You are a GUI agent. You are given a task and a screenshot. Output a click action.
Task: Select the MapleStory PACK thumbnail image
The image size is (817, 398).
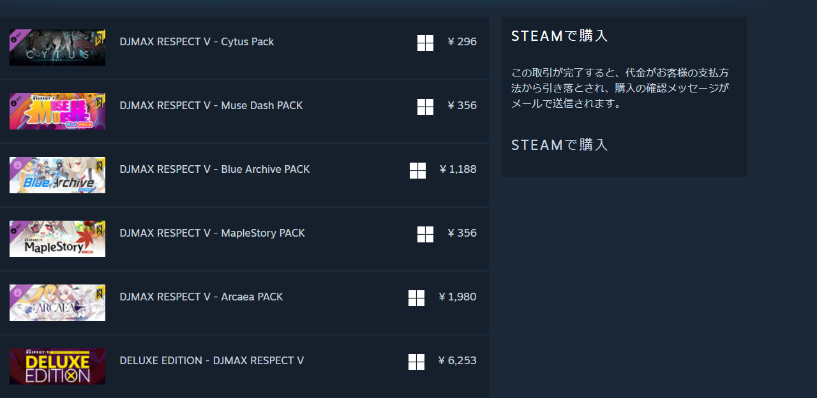(57, 239)
